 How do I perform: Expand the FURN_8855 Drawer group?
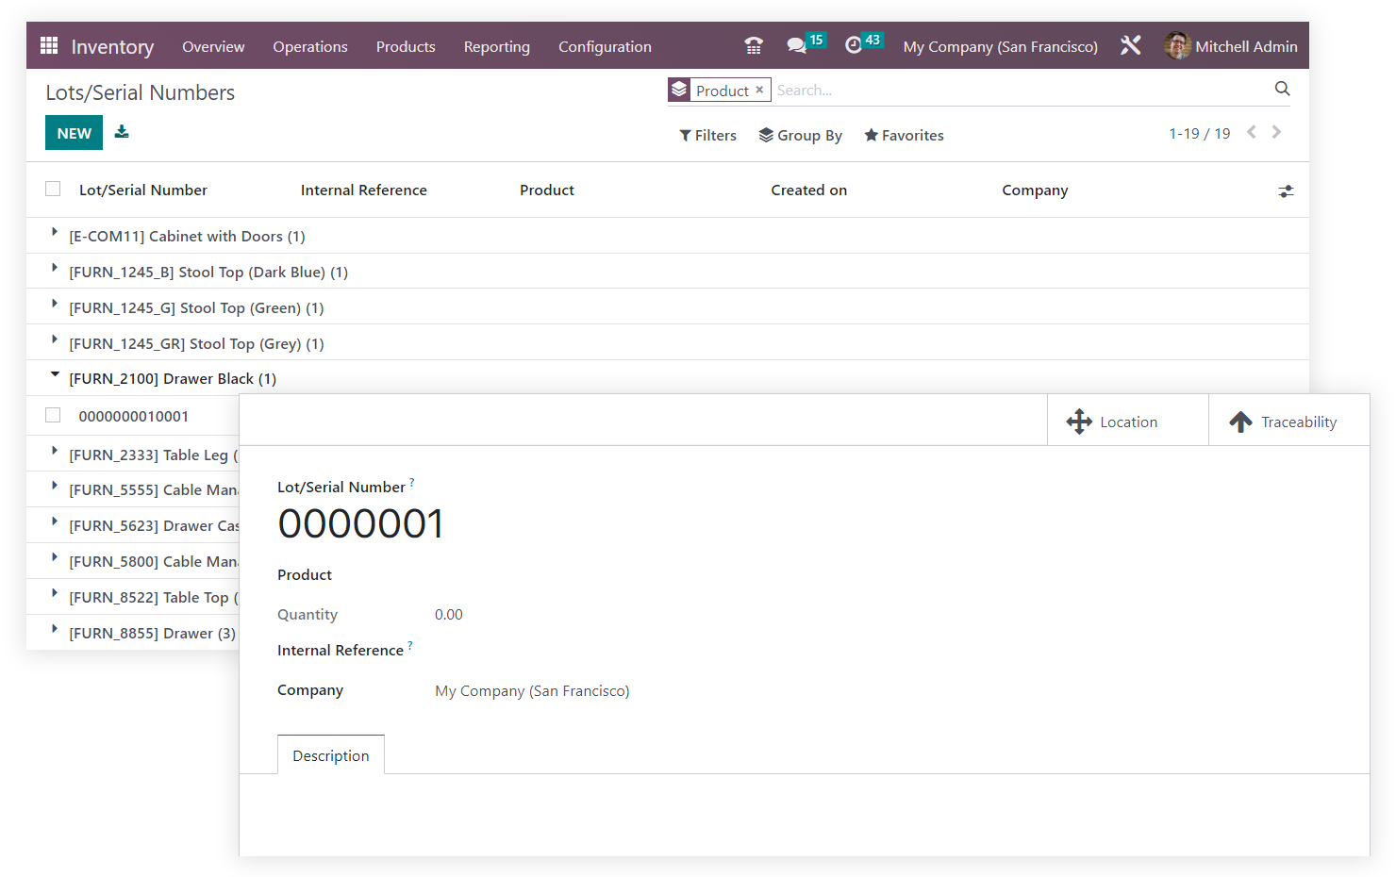(x=54, y=632)
